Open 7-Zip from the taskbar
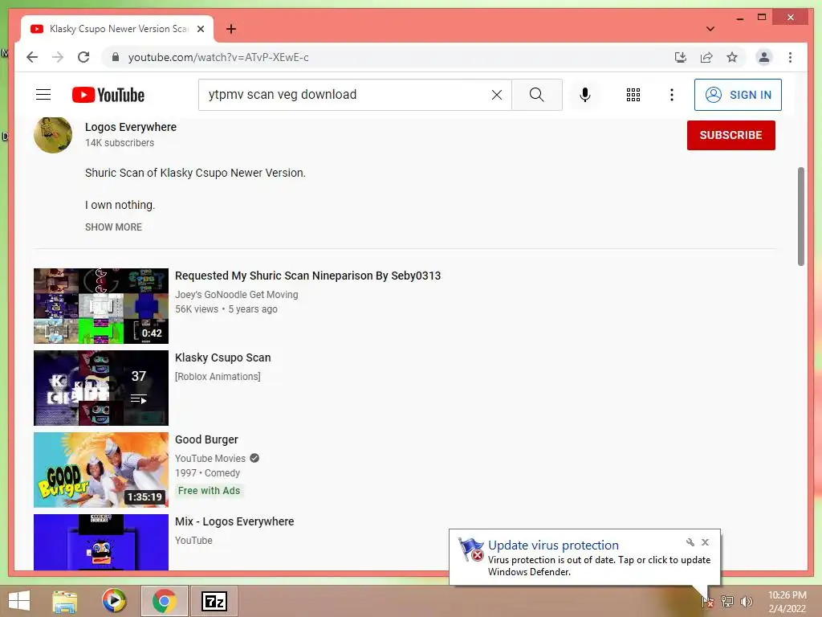 214,601
